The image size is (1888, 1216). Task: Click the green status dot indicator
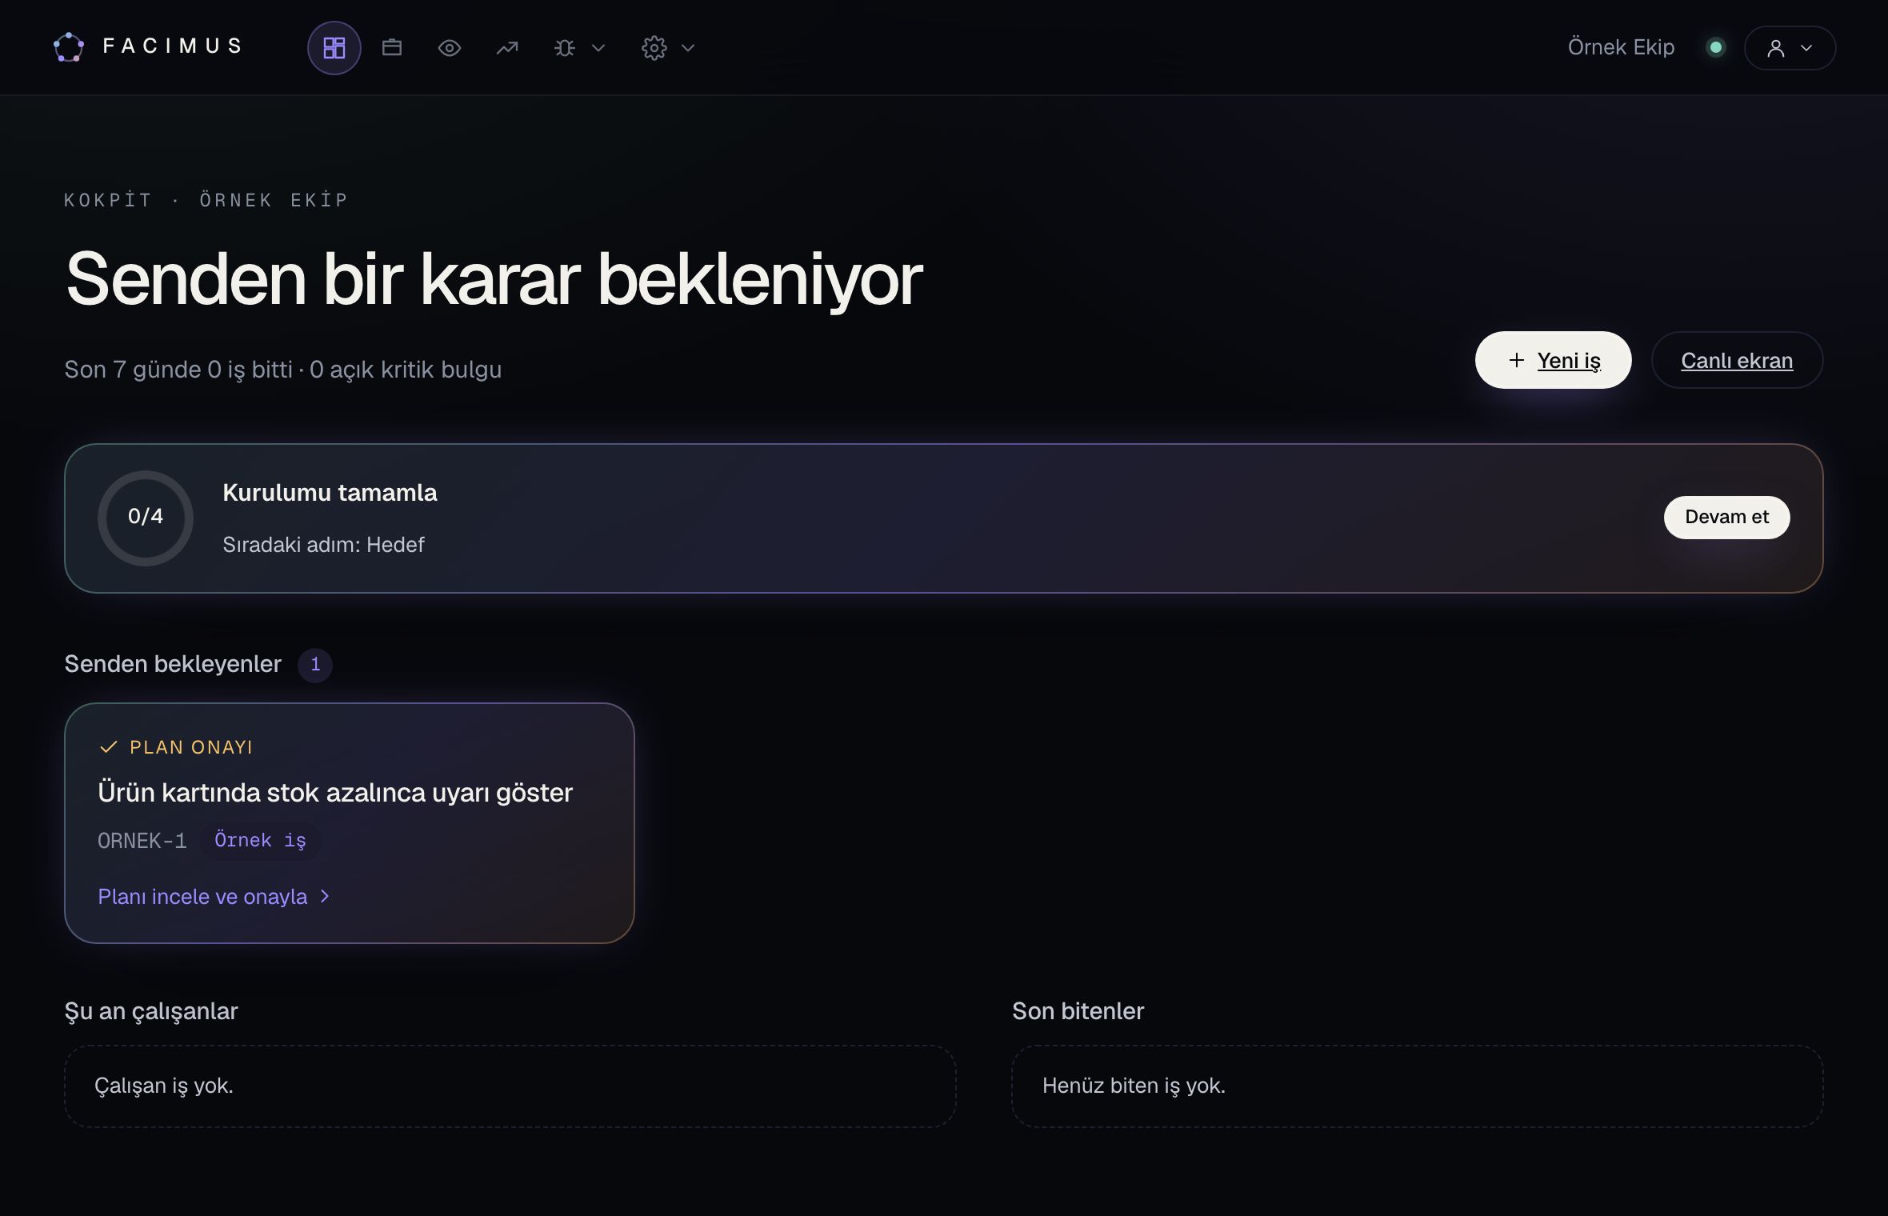(x=1715, y=47)
